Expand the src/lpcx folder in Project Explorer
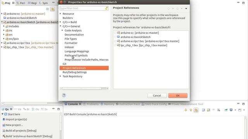248x139 pixels. [x=4, y=39]
